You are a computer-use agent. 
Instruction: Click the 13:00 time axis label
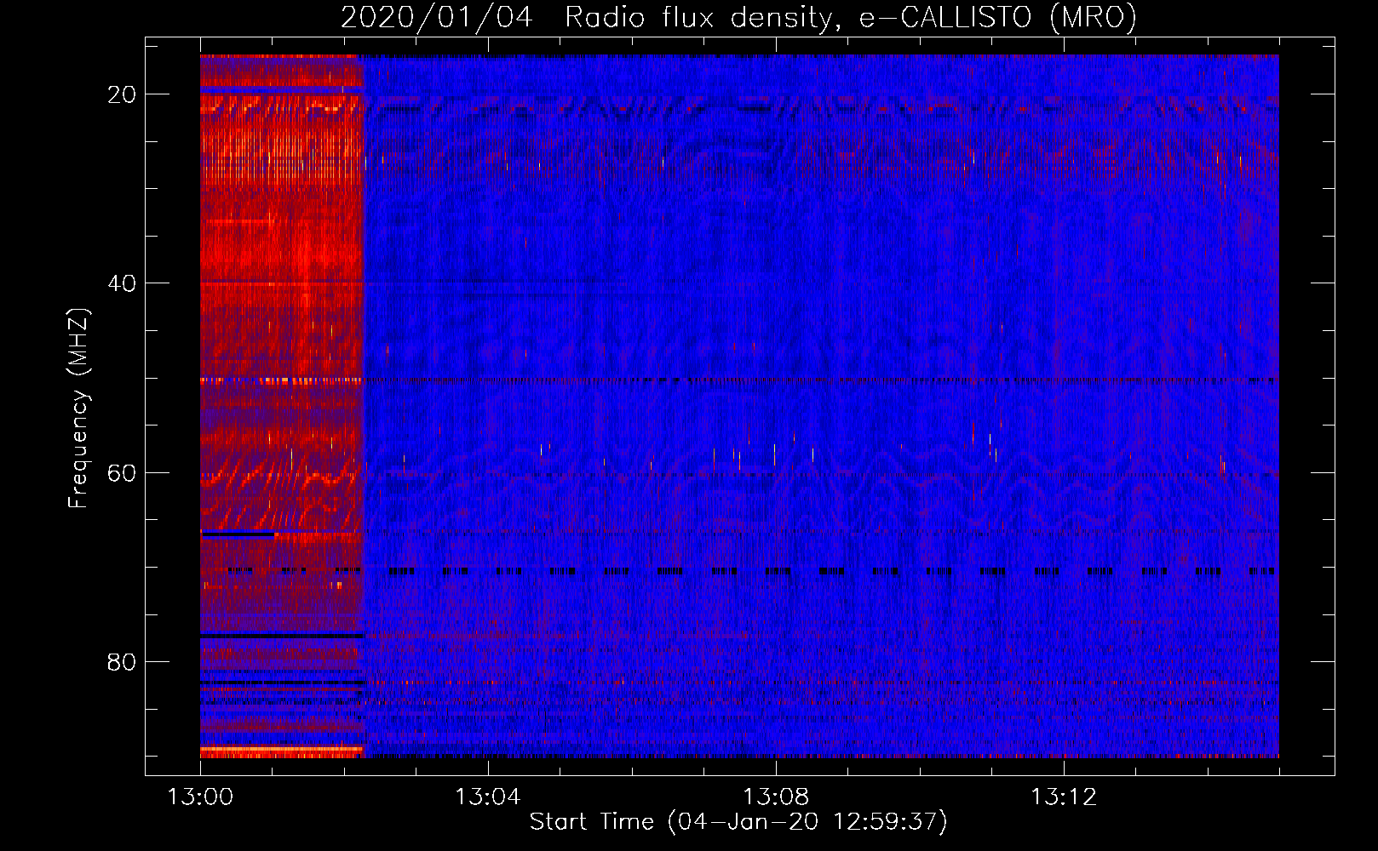click(200, 797)
